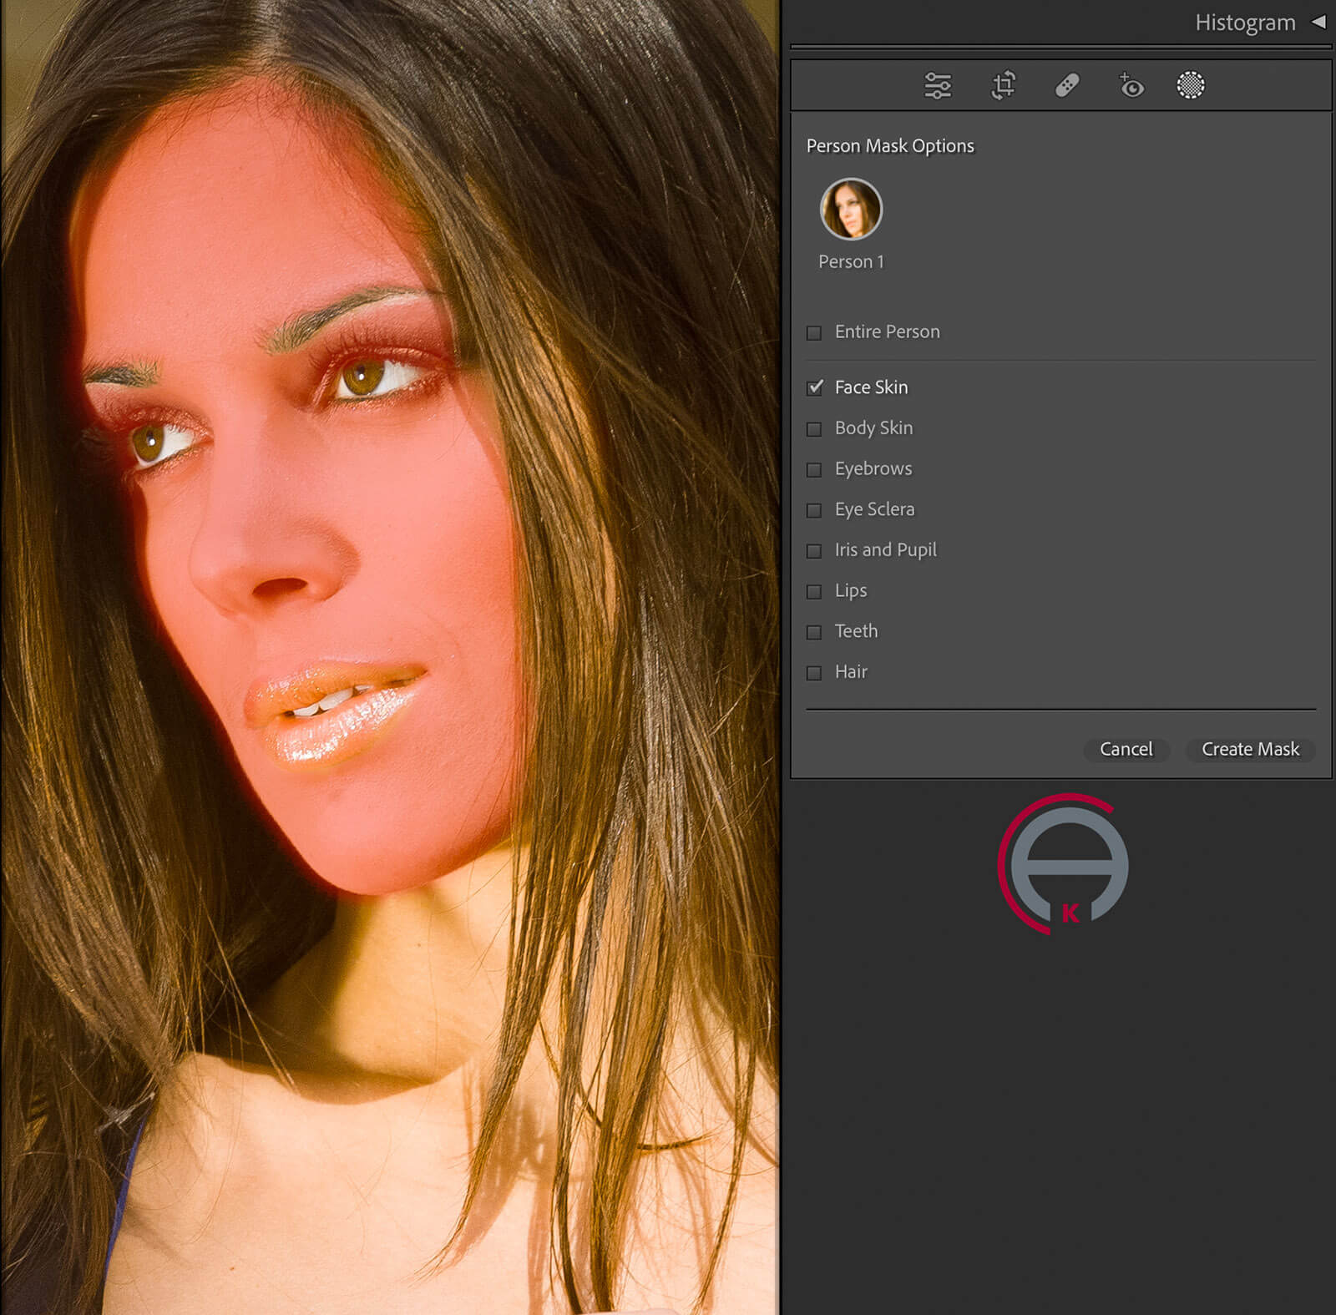Select the Healing bandage tool
The width and height of the screenshot is (1336, 1315).
tap(1067, 86)
